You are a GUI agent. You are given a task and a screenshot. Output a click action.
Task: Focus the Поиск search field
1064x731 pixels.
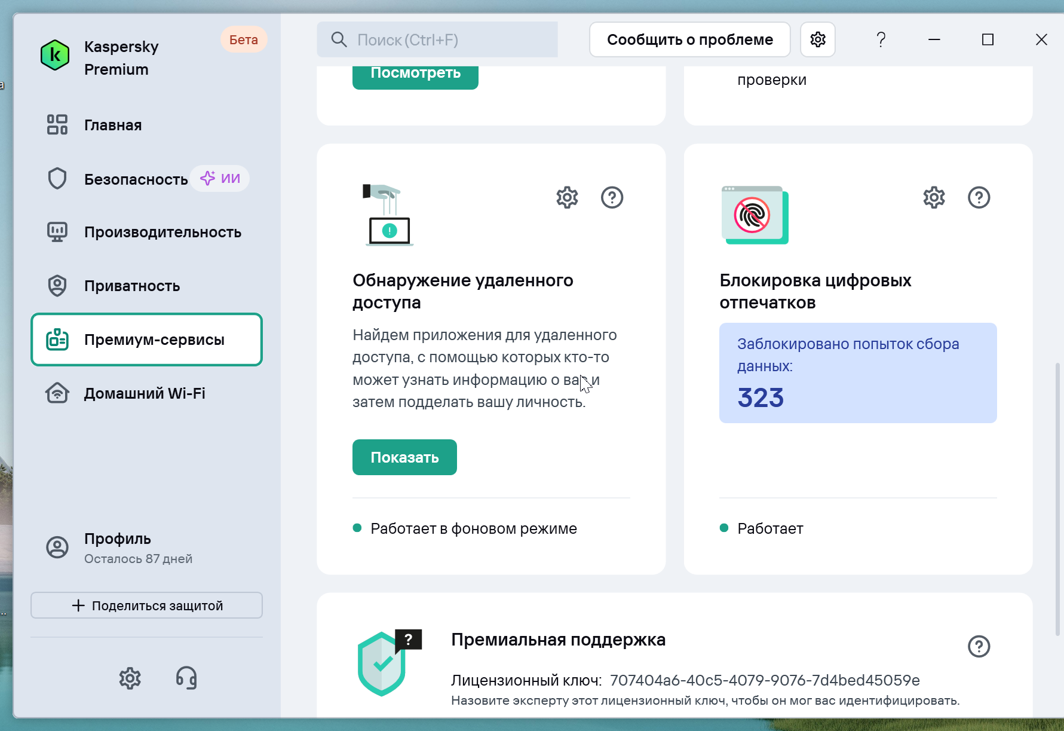click(x=437, y=39)
